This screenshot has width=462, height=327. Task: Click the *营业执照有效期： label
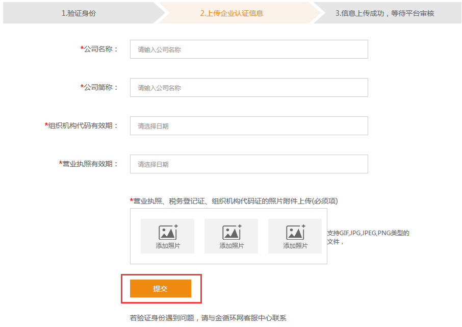[89, 164]
